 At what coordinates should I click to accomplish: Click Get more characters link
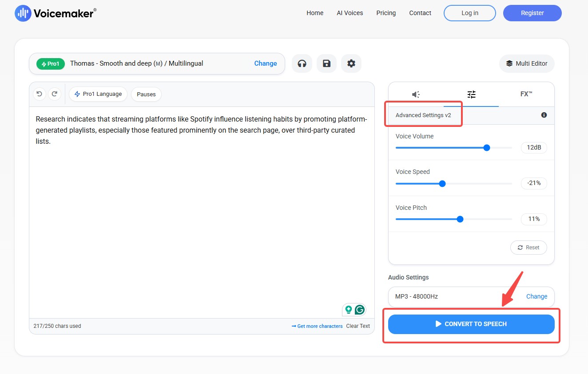pos(317,326)
